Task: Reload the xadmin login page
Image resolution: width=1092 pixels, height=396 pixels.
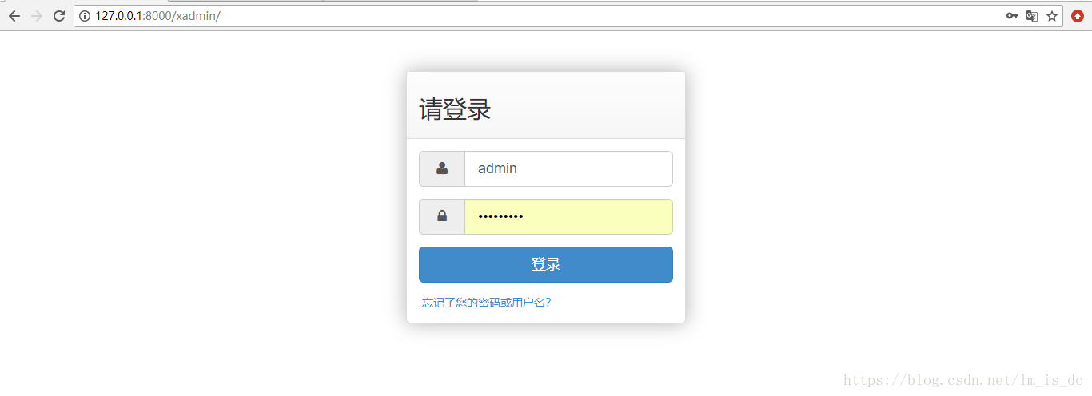Action: (x=58, y=16)
